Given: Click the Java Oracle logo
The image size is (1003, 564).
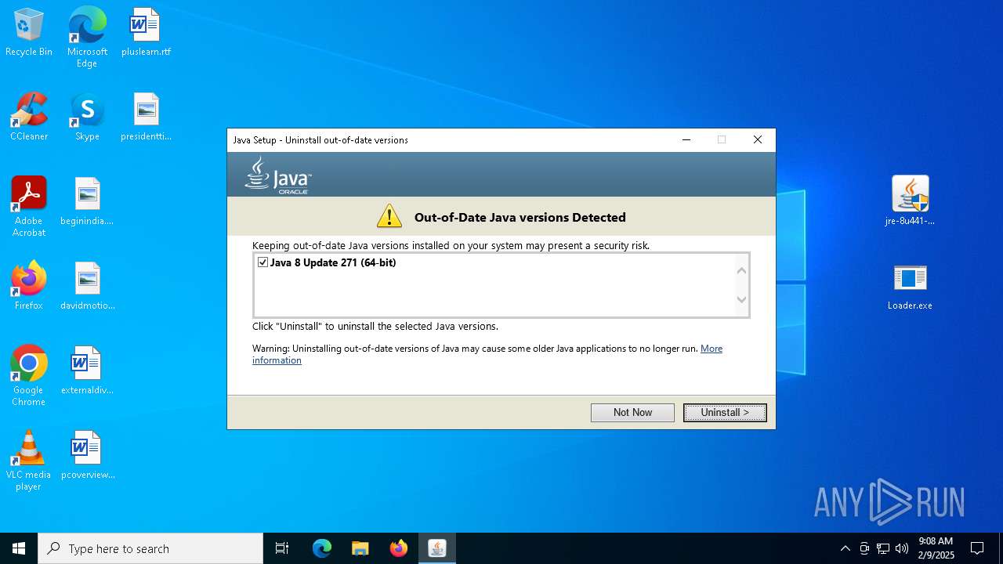Looking at the screenshot, I should (x=278, y=175).
